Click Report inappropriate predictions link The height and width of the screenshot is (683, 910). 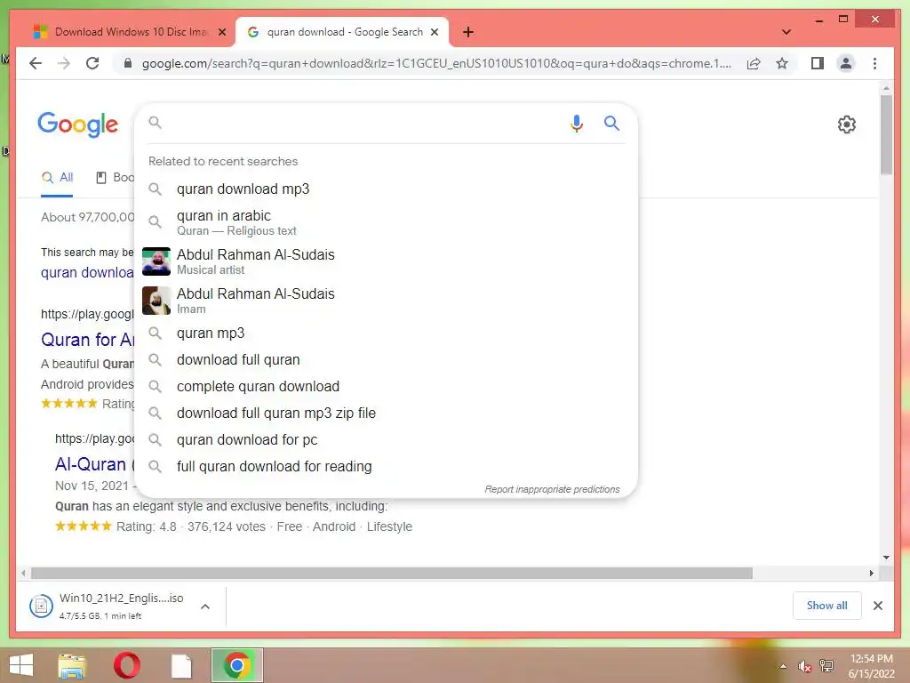(x=552, y=490)
